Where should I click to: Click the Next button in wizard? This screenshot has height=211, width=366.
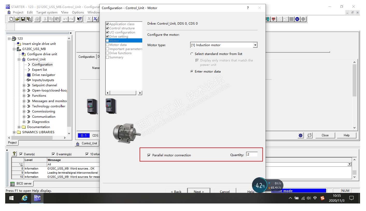point(199,191)
